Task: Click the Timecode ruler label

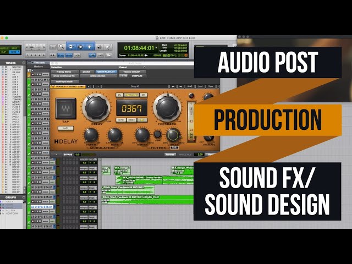Action: point(40,63)
